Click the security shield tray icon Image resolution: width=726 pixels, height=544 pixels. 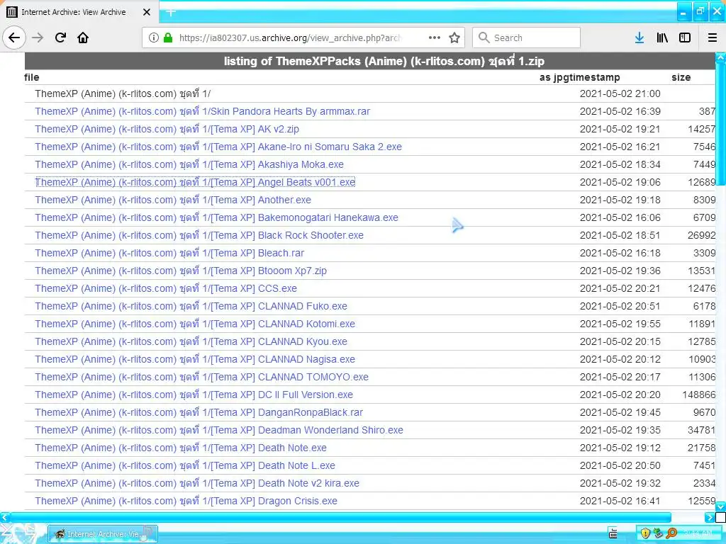[x=645, y=533]
